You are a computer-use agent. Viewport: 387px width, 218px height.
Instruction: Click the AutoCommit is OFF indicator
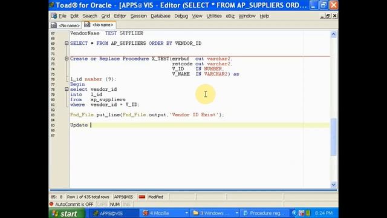pyautogui.click(x=71, y=205)
